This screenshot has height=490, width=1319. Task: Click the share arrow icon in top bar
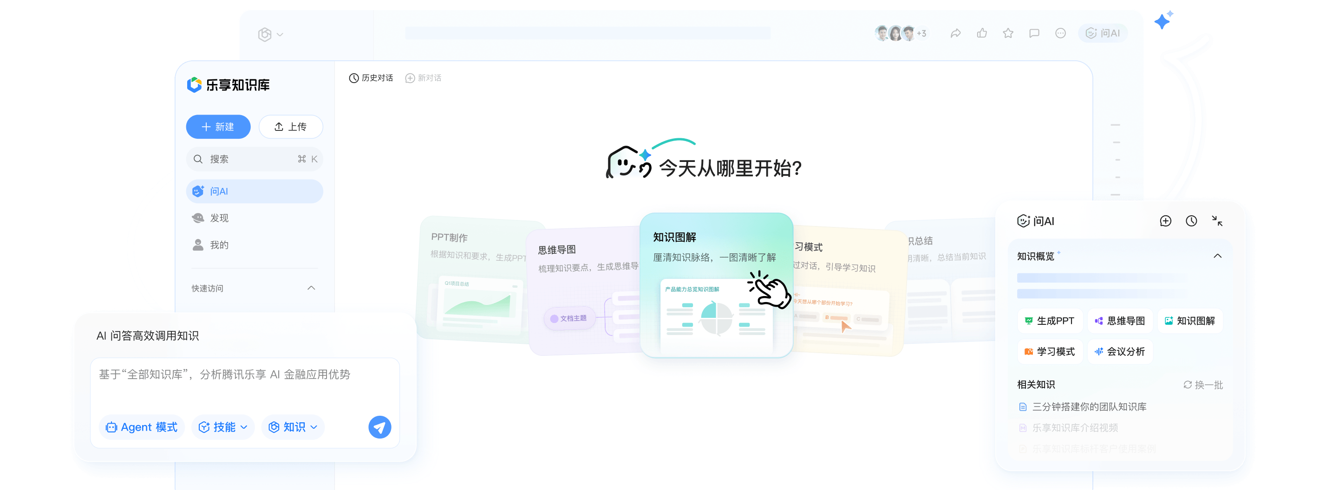[955, 33]
